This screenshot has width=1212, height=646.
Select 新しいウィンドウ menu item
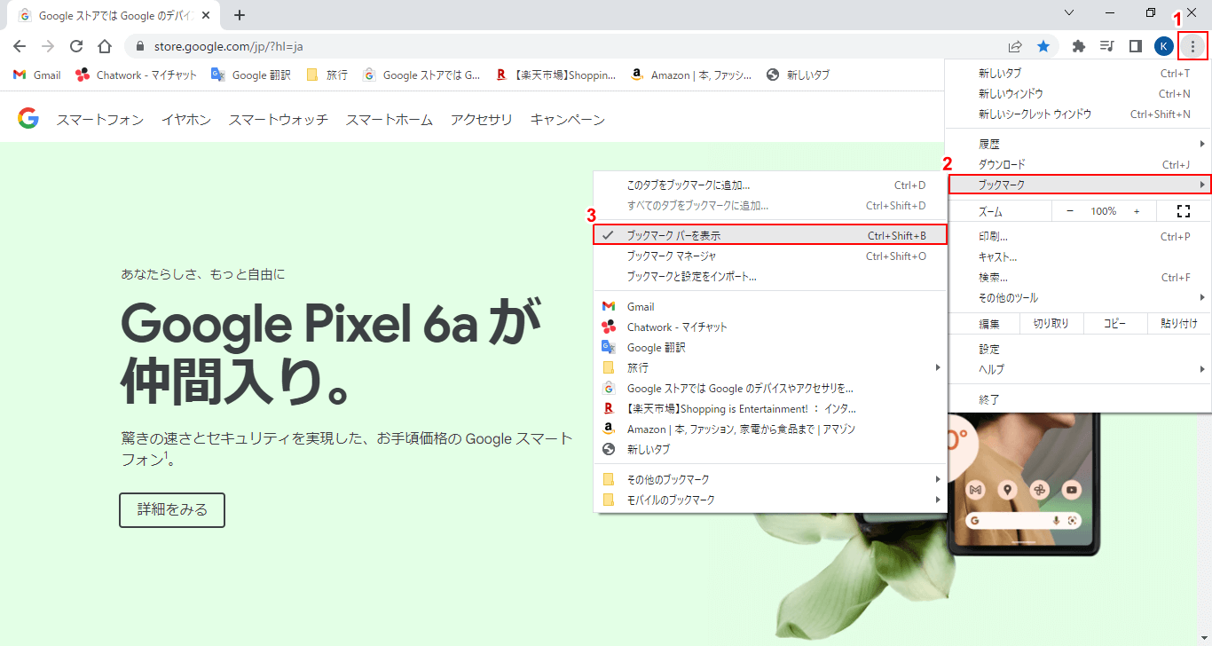[x=1079, y=93]
